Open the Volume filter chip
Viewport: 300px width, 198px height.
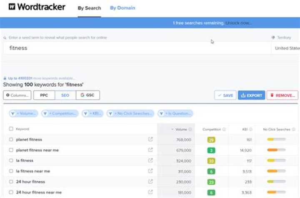point(23,113)
